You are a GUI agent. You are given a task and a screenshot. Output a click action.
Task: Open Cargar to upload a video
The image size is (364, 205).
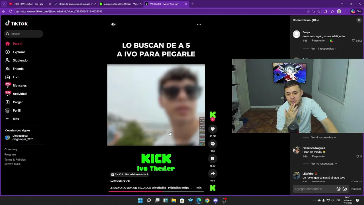pyautogui.click(x=18, y=102)
